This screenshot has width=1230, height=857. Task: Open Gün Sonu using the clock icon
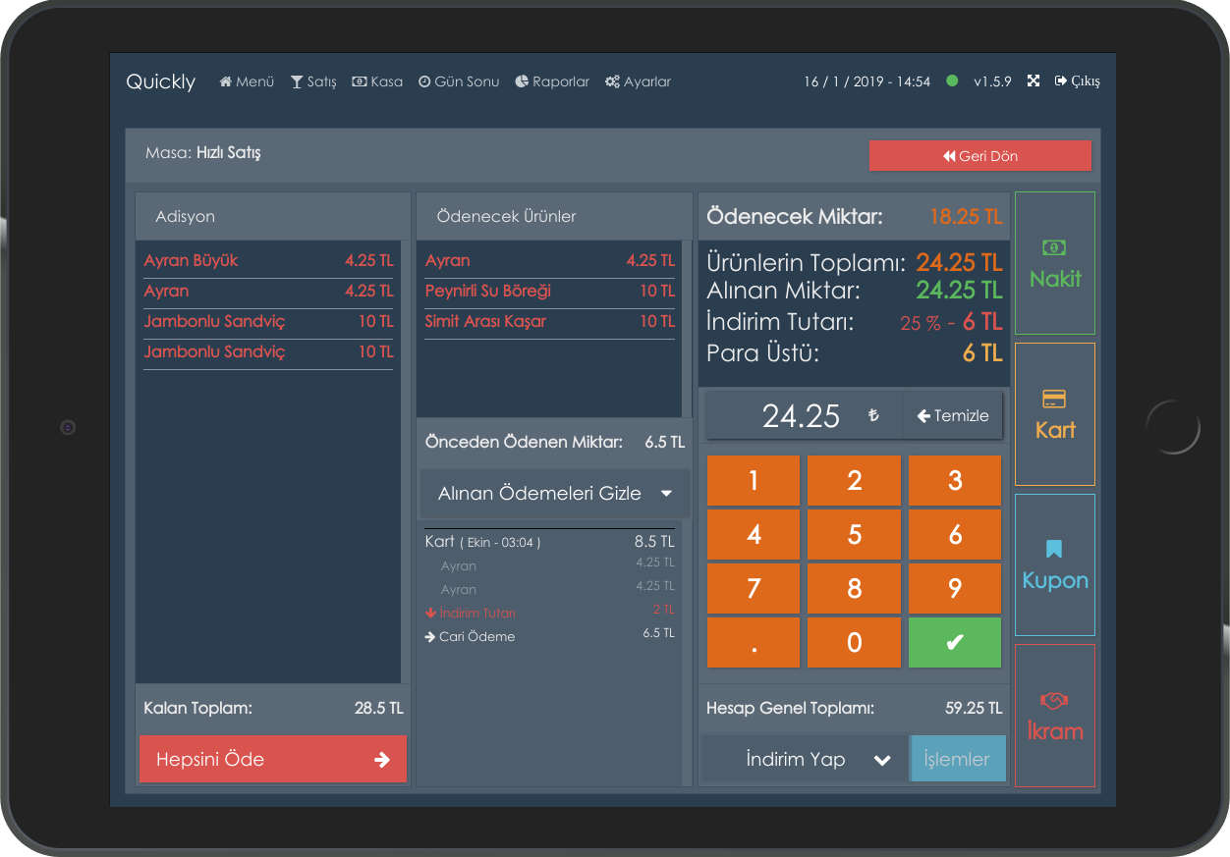pyautogui.click(x=424, y=81)
